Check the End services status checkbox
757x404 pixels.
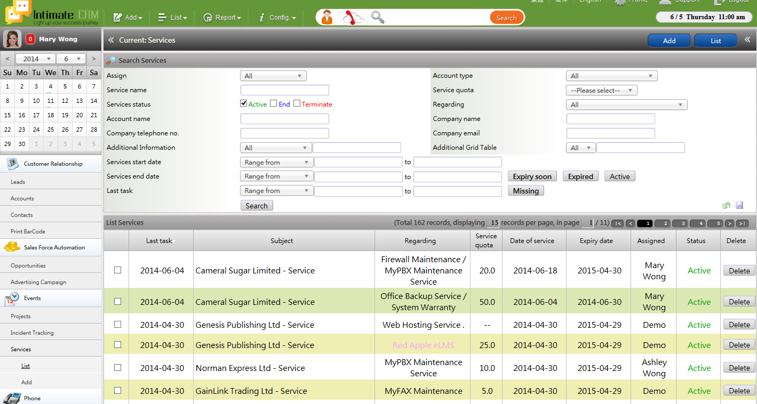point(273,103)
